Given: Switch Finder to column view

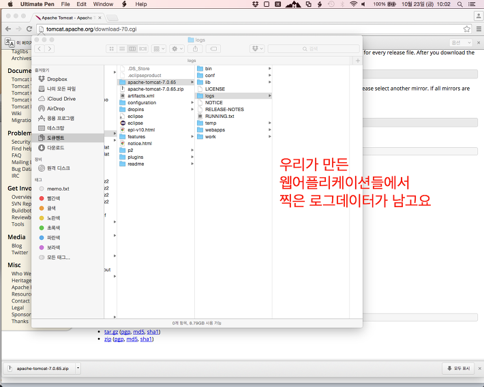Looking at the screenshot, I should pos(132,49).
